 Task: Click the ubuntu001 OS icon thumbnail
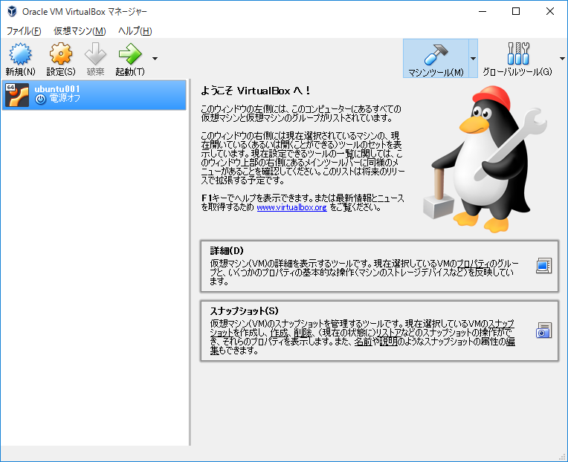[17, 95]
